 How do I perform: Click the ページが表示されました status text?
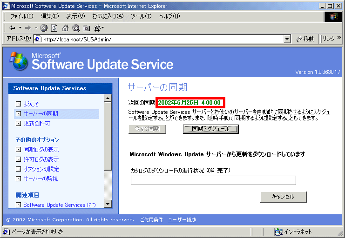coord(37,232)
